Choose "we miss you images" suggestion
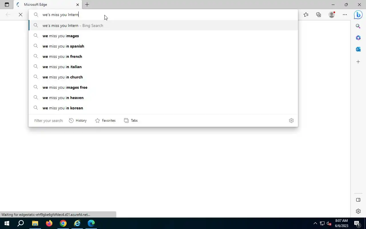 (x=163, y=36)
